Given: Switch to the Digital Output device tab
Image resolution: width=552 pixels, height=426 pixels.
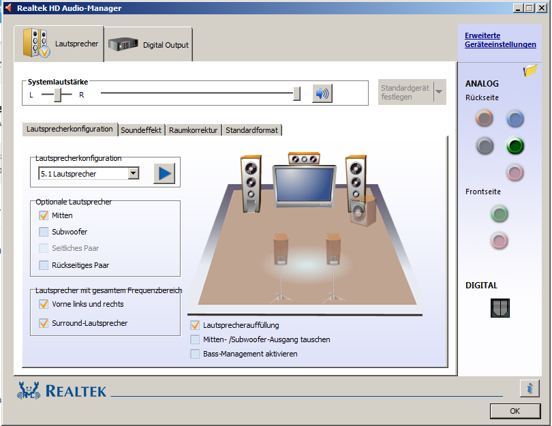Looking at the screenshot, I should click(149, 45).
